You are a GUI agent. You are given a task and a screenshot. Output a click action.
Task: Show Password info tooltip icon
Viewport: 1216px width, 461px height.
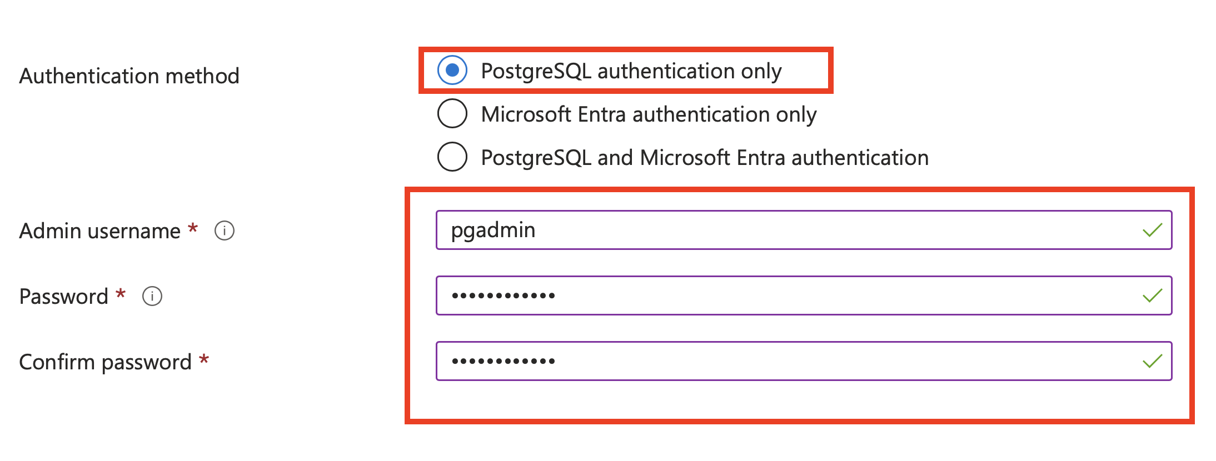(x=152, y=296)
